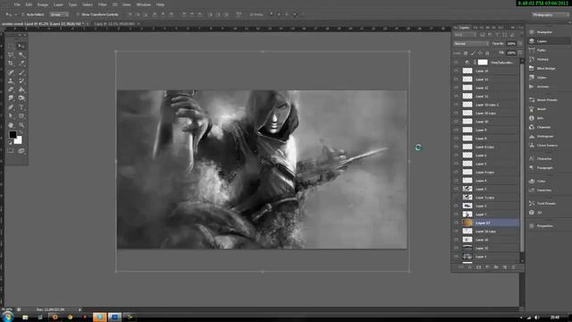Toggle Quick Mask mode in toolbox
The height and width of the screenshot is (322, 572).
point(11,151)
